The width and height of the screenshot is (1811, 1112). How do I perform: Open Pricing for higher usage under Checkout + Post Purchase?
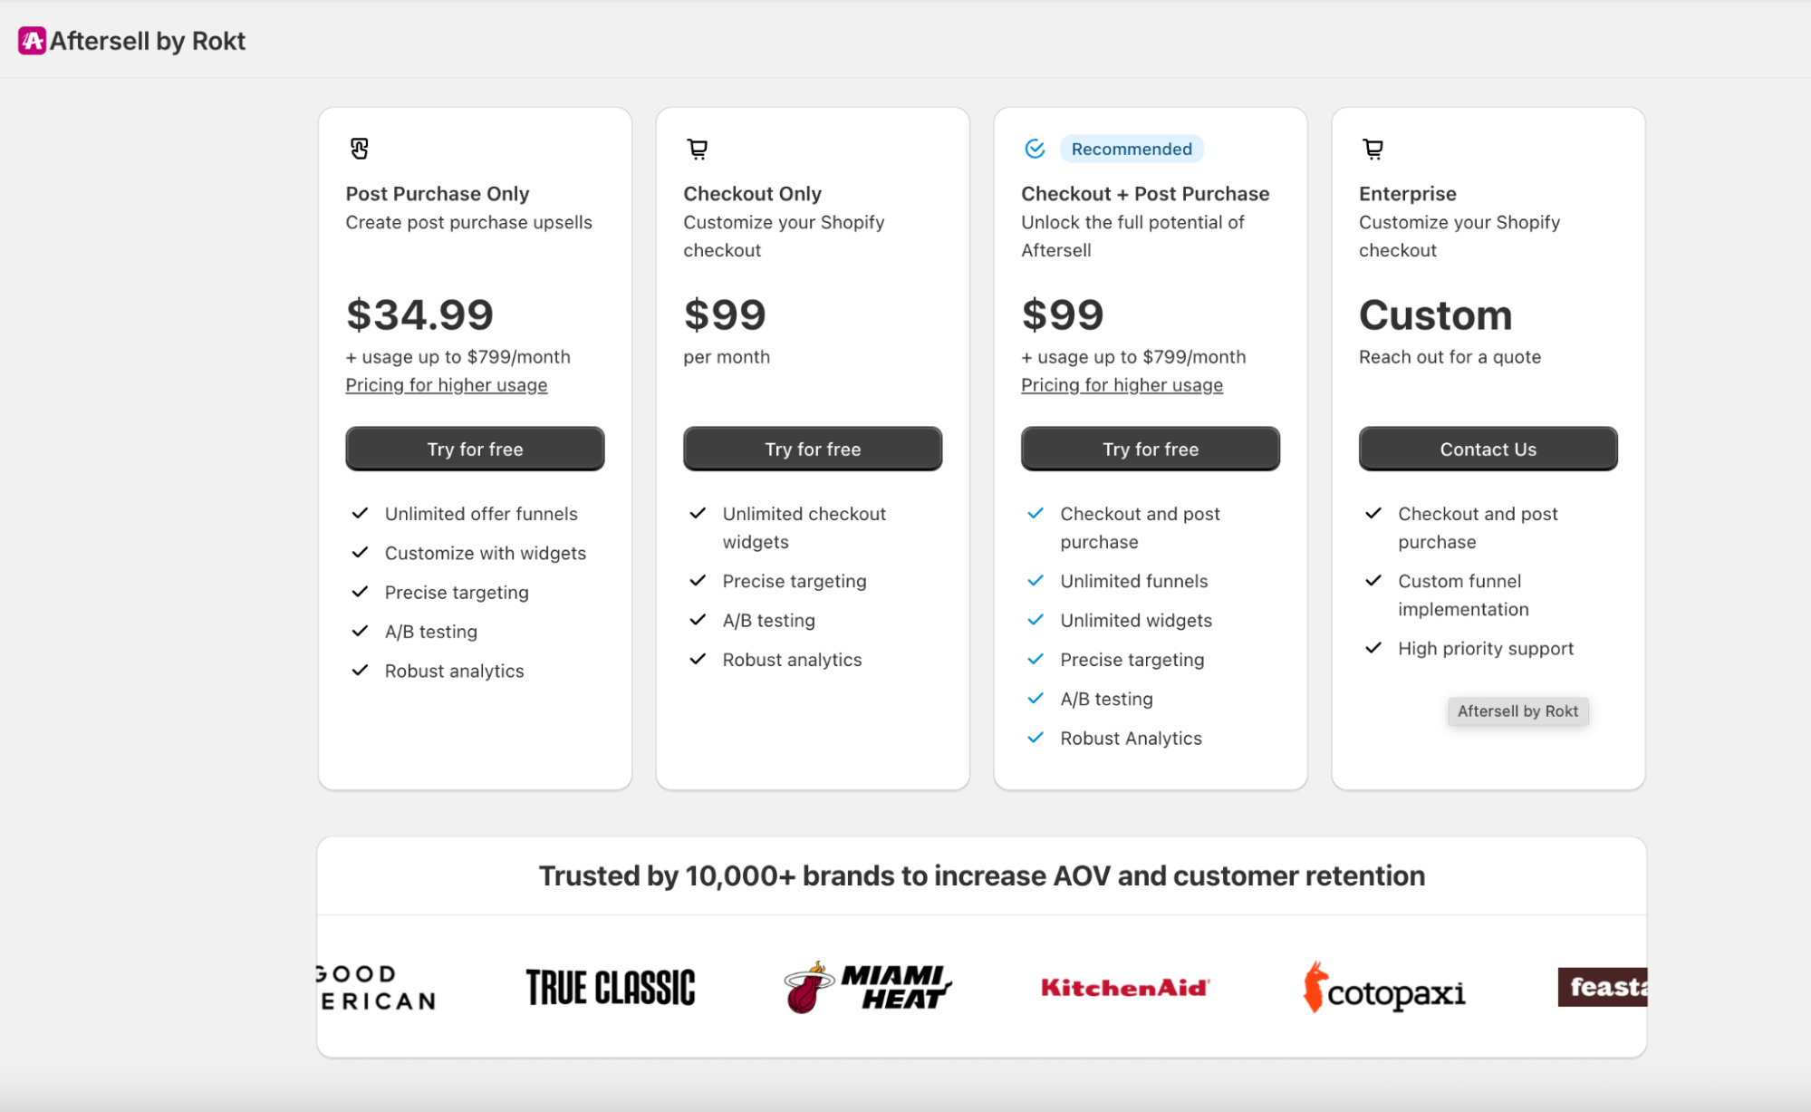click(1122, 384)
